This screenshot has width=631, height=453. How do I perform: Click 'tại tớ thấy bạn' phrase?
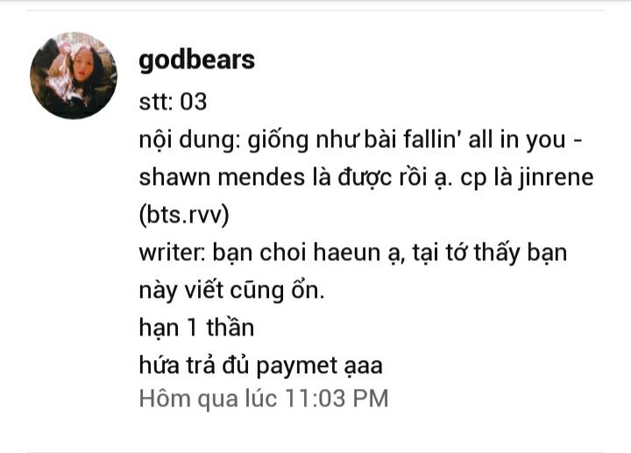(x=490, y=253)
